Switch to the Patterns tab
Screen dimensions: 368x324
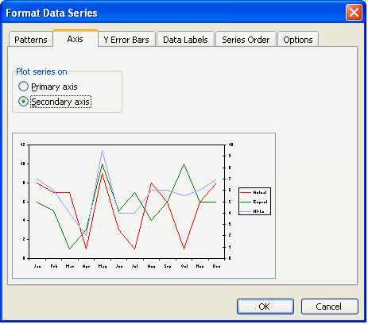(x=31, y=40)
